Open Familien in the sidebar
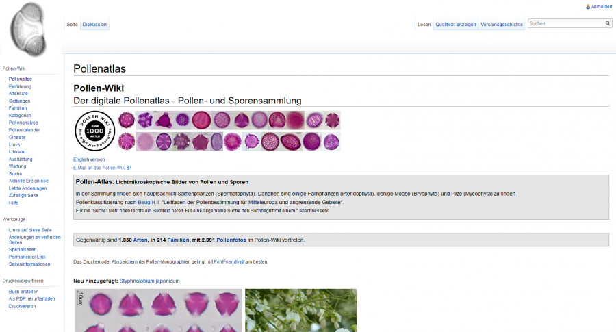The height and width of the screenshot is (332, 616). tap(18, 108)
